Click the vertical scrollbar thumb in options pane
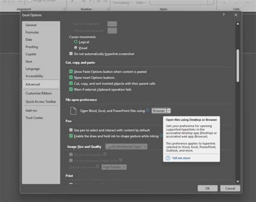256x202 pixels. pos(238,66)
